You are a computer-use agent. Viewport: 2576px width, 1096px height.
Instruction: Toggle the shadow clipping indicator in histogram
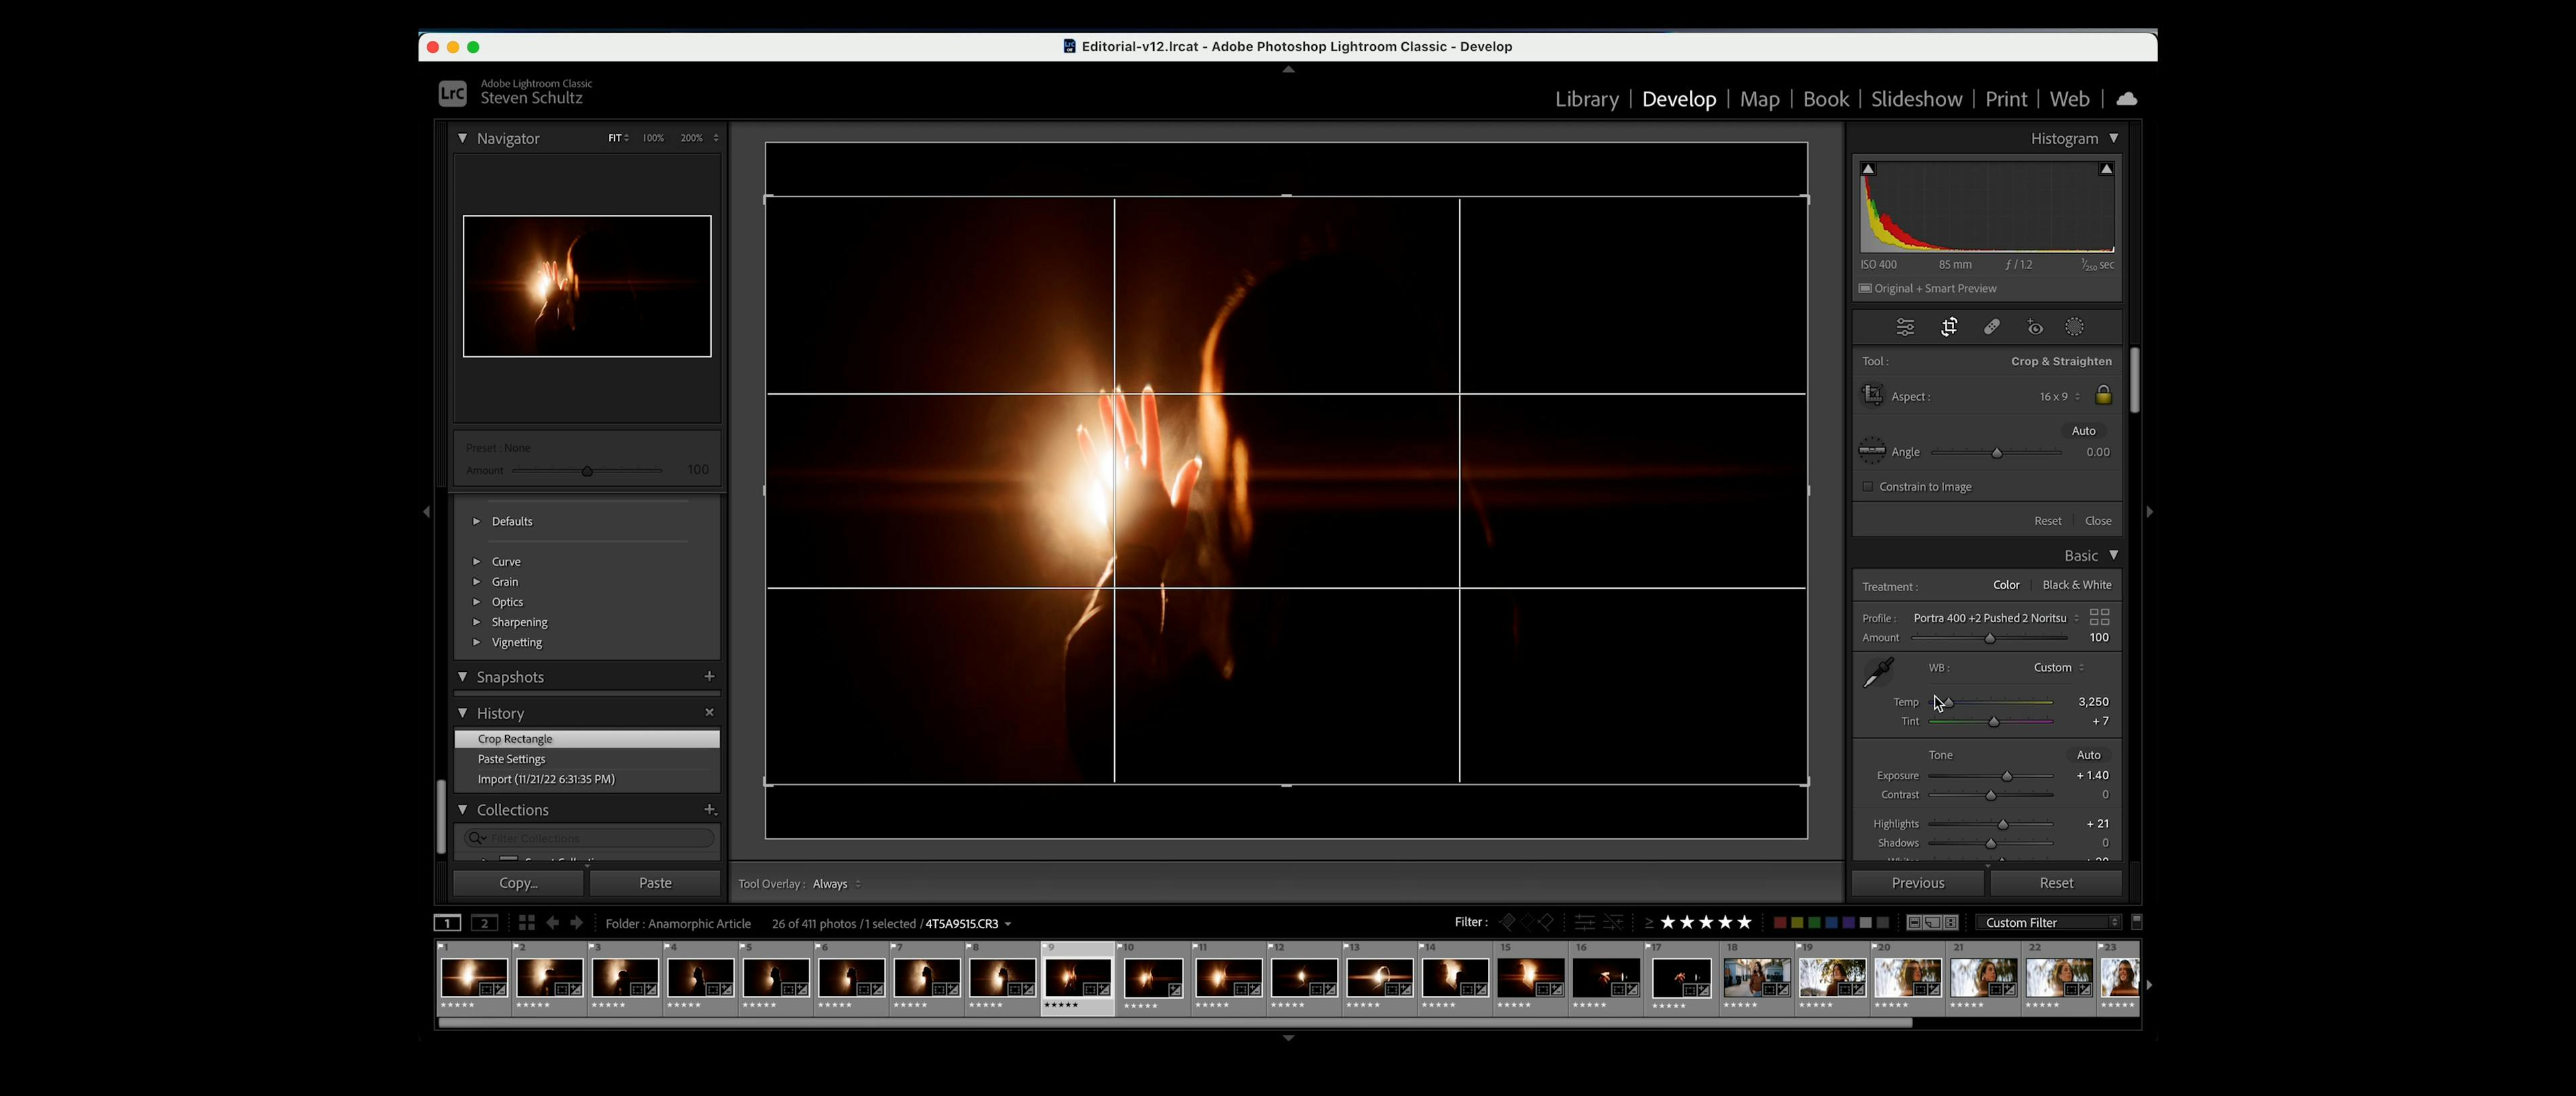pos(1868,169)
